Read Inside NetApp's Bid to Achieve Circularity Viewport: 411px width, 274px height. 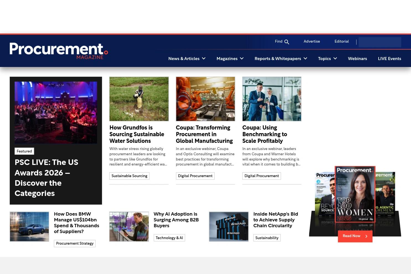[276, 220]
